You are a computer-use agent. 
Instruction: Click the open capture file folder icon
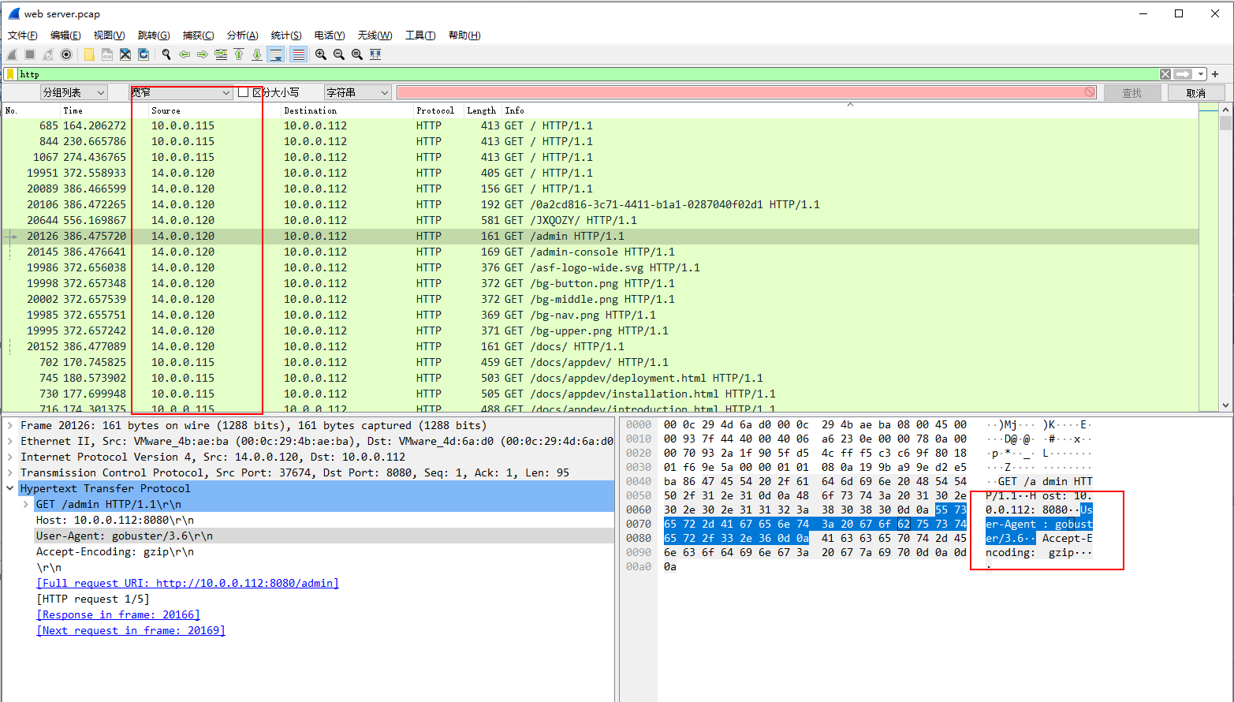89,54
